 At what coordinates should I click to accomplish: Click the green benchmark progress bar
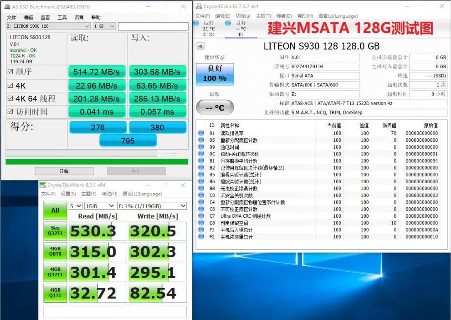[97, 161]
